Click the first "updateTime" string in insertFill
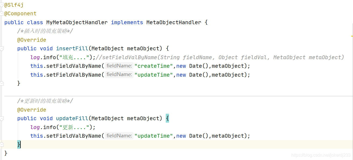The height and width of the screenshot is (160, 353). coord(154,75)
